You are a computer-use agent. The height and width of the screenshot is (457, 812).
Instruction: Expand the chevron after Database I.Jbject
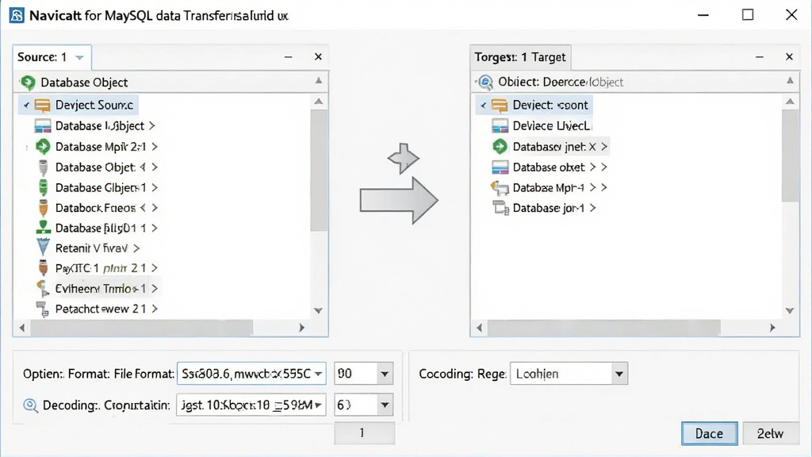[x=151, y=126]
